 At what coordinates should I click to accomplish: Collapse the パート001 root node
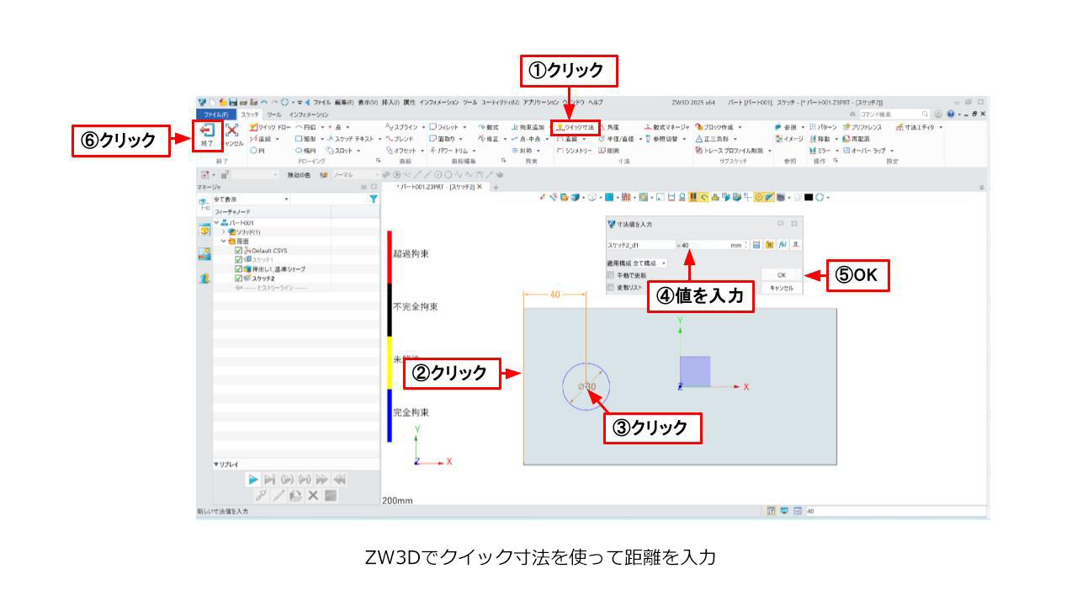[216, 222]
